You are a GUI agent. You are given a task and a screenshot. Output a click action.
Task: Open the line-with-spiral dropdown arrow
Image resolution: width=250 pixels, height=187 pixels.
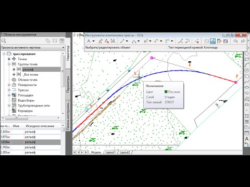[150, 41]
